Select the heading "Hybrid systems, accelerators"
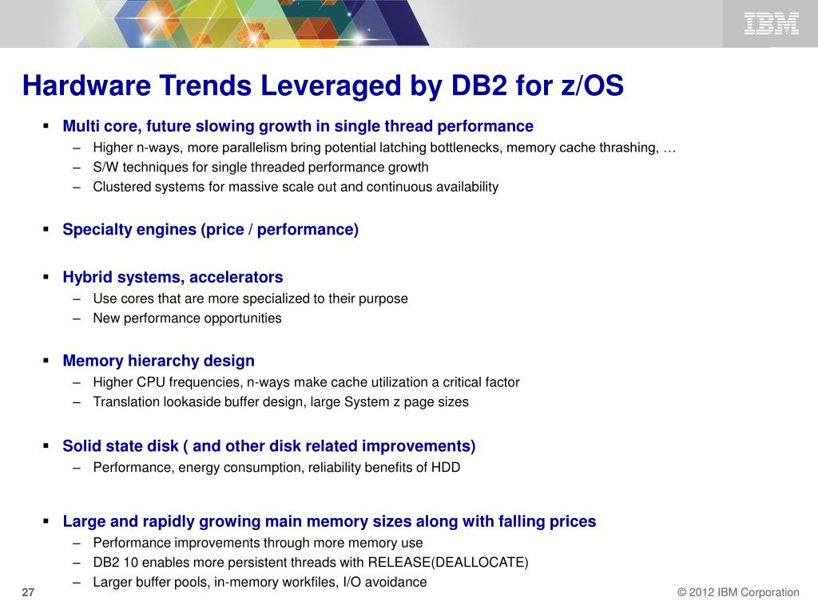Screen dimensions: 818x613 click(173, 277)
